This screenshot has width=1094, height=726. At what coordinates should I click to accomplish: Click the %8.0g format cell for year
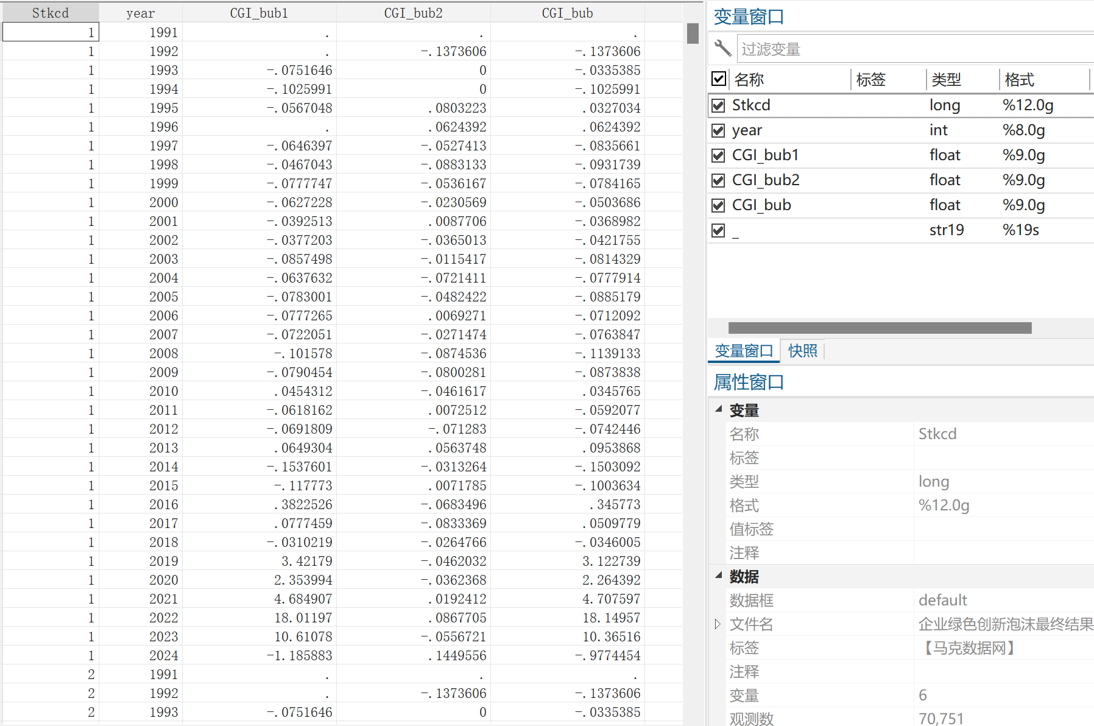tap(1024, 130)
